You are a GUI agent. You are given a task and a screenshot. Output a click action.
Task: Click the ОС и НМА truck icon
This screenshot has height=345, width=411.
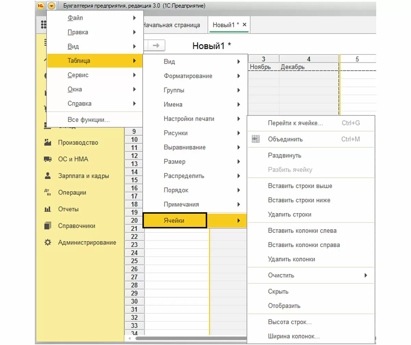point(48,159)
